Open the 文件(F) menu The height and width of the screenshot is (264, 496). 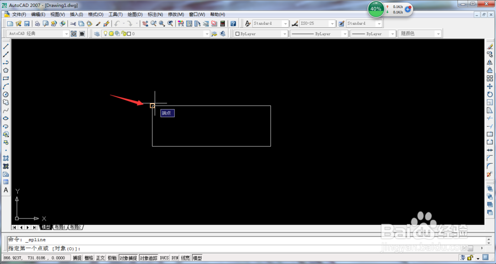click(x=19, y=14)
